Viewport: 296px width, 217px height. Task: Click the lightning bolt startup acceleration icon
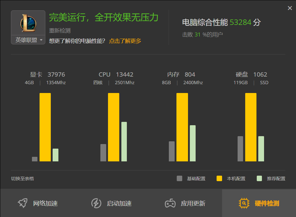(x=96, y=203)
